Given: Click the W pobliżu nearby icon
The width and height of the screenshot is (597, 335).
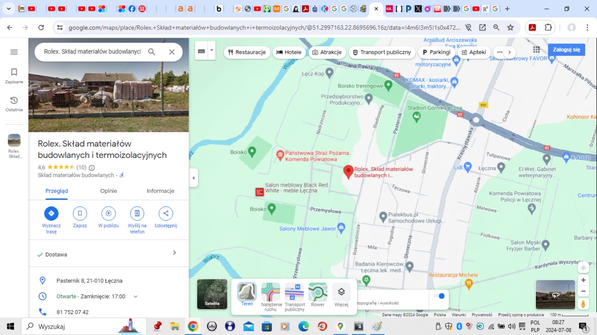Looking at the screenshot, I should 108,213.
